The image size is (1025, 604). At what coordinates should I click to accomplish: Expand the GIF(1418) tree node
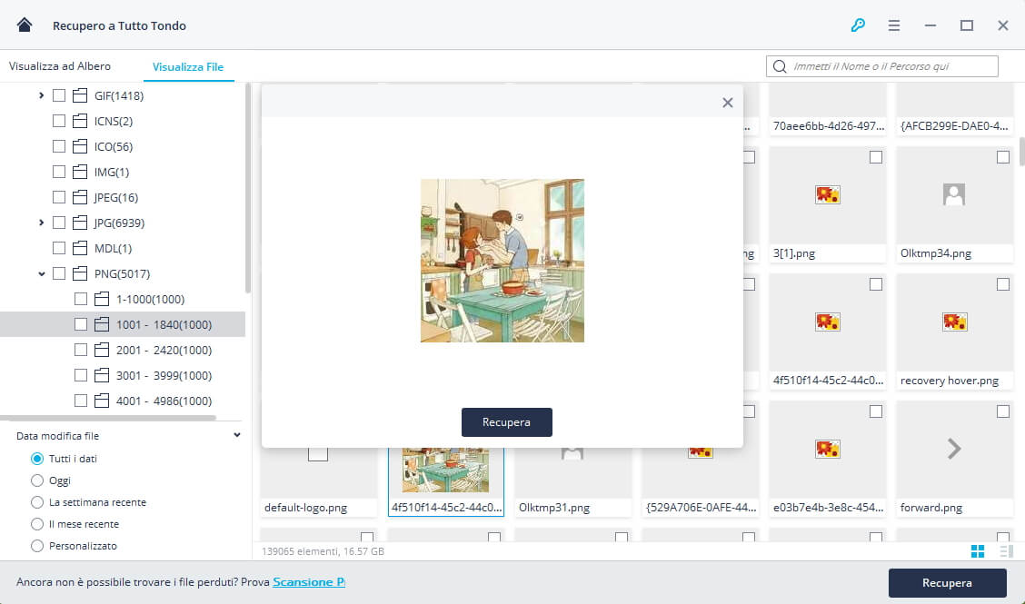click(41, 95)
